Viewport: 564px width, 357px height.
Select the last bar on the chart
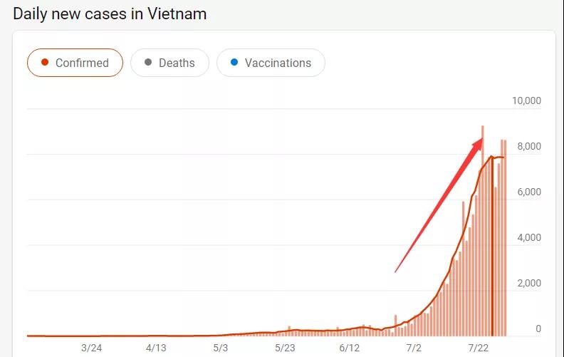pyautogui.click(x=505, y=238)
